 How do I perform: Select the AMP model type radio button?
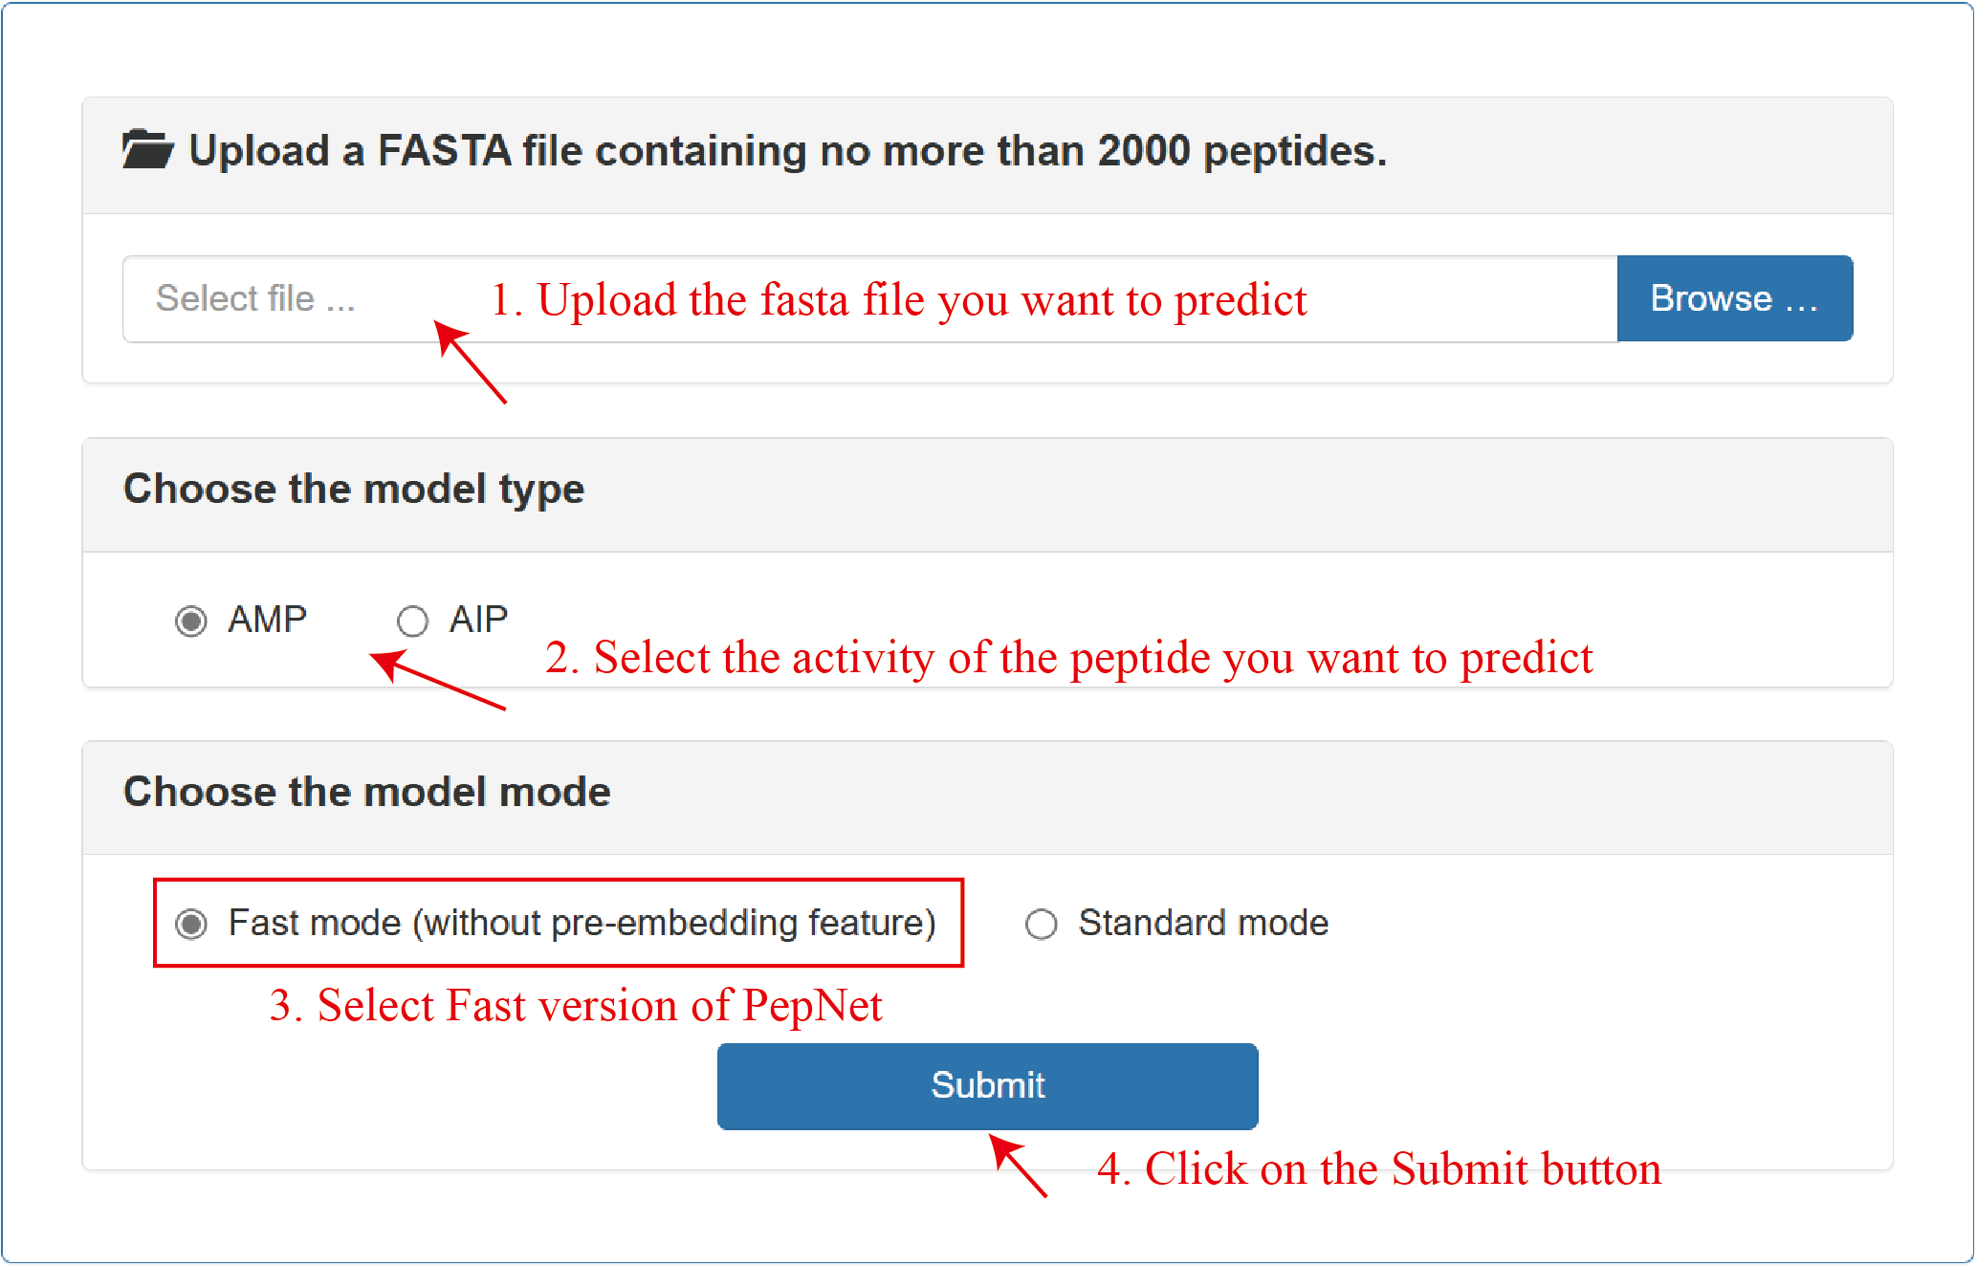[191, 622]
